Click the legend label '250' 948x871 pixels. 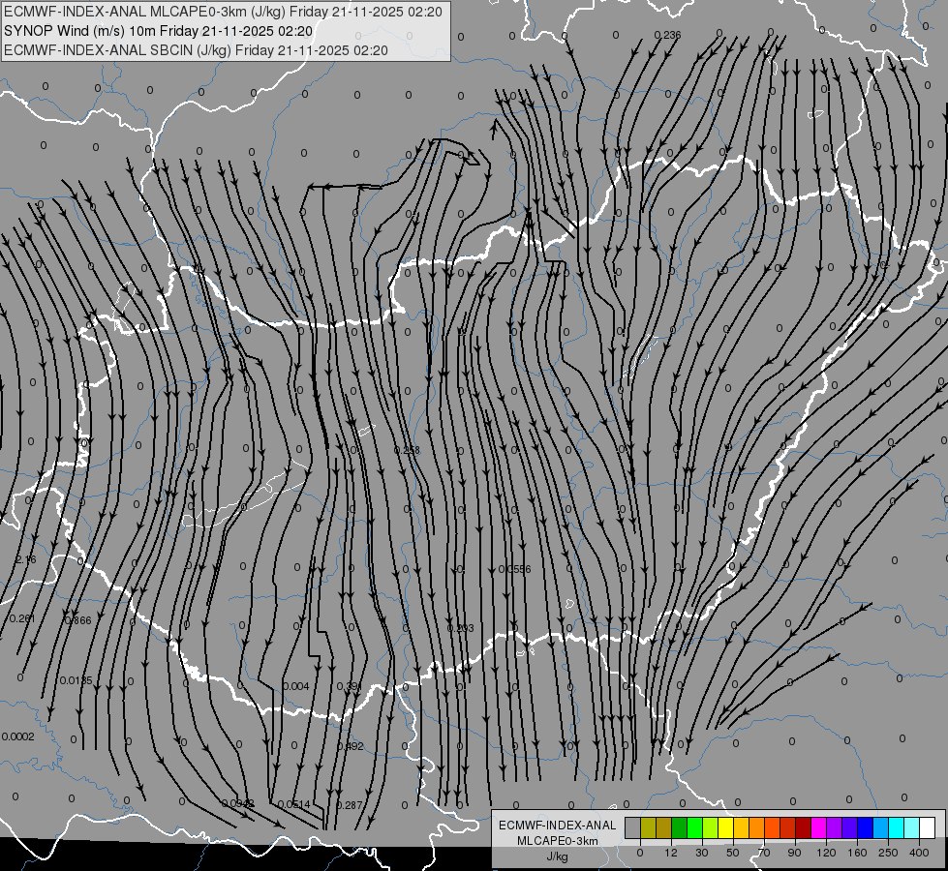pyautogui.click(x=888, y=853)
